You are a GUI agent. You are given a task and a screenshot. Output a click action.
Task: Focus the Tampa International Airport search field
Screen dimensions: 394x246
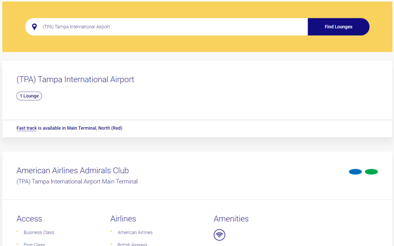coord(169,27)
